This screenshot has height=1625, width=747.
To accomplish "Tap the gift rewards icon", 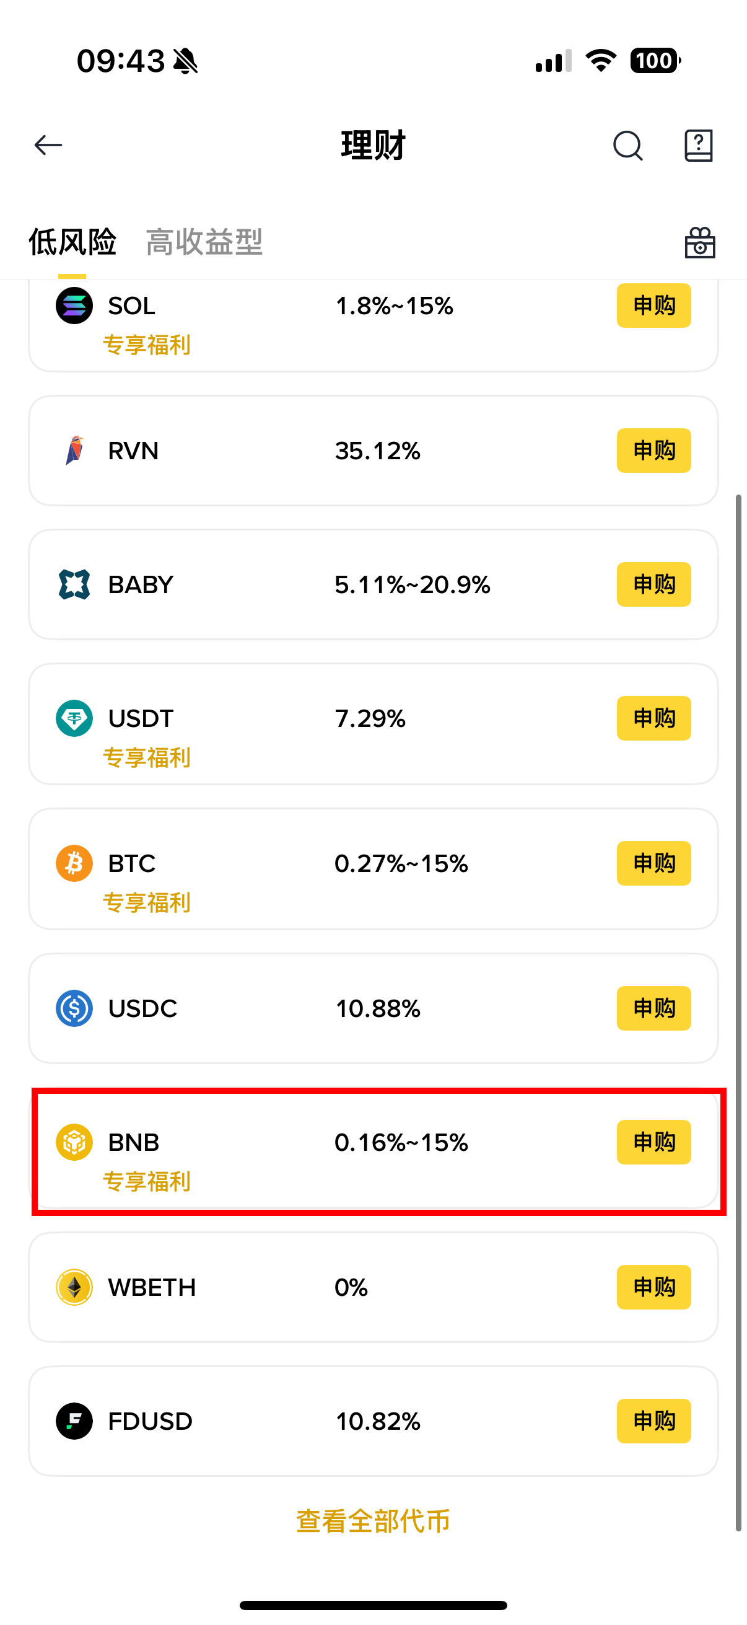I will pyautogui.click(x=700, y=243).
